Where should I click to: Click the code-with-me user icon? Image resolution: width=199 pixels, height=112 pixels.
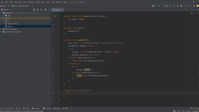pyautogui.click(x=154, y=6)
